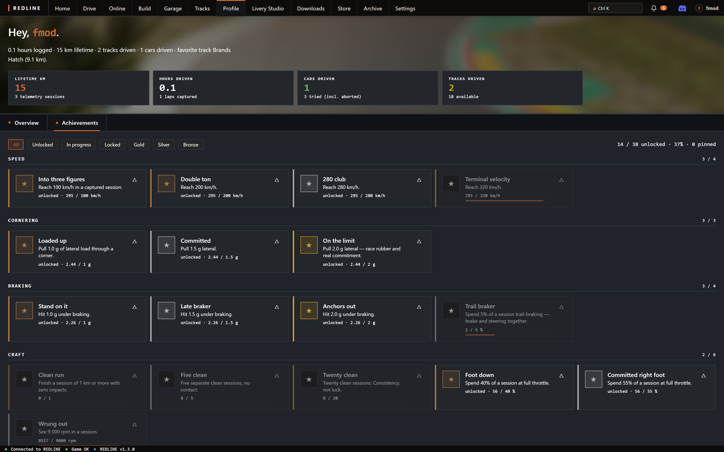The height and width of the screenshot is (452, 724).
Task: Click the gold star of Anchors out
Action: (309, 311)
